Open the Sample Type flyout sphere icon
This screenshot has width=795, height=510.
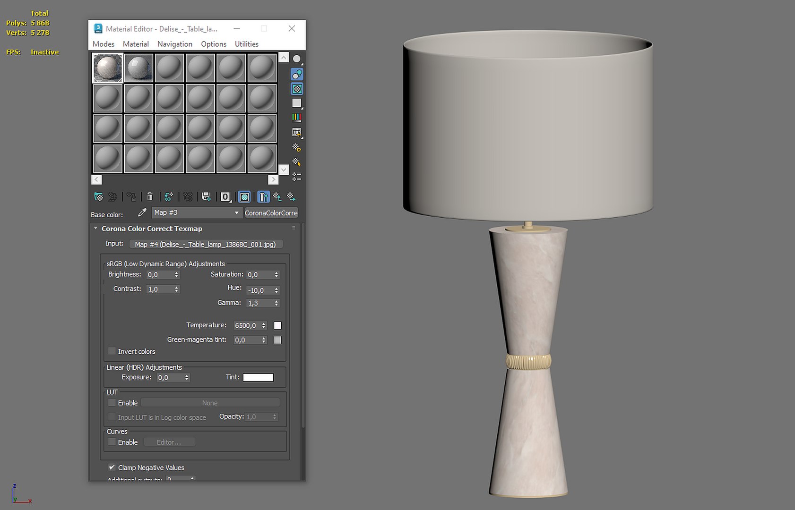(297, 59)
